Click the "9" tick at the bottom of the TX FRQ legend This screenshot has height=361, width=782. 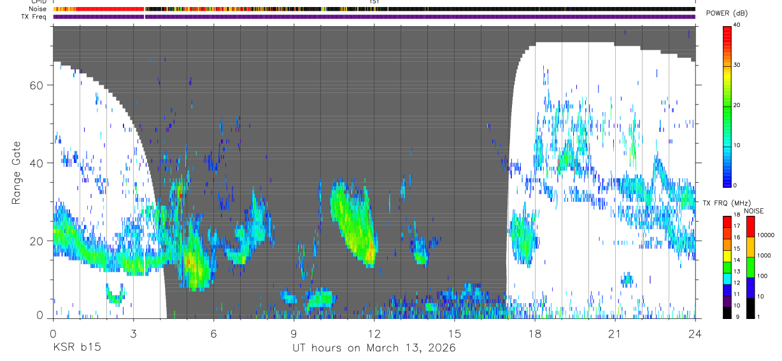point(739,317)
